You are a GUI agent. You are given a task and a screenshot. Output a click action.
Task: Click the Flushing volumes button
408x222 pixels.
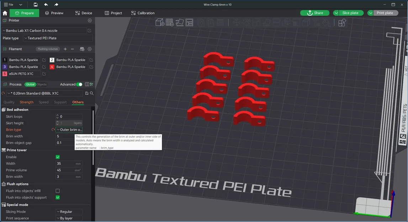pyautogui.click(x=48, y=49)
